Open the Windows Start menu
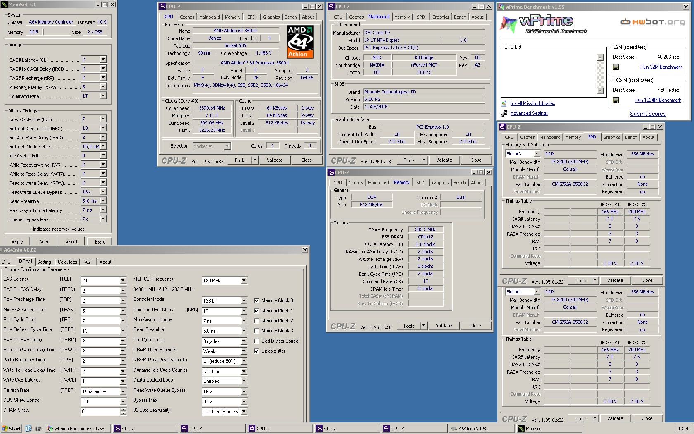694x434 pixels. coord(11,429)
